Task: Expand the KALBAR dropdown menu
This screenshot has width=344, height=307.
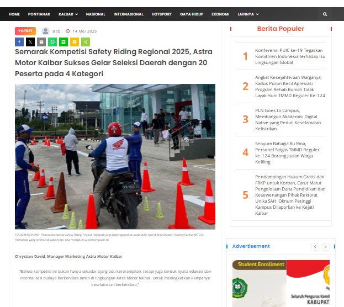Action: [x=68, y=14]
